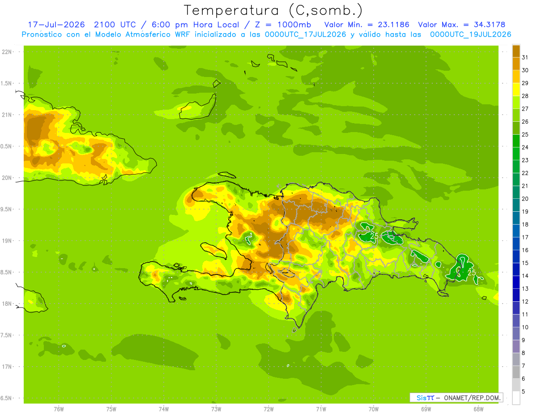537x415 pixels.
Task: Click the "1.5N" latitude label
Action: 7,83
